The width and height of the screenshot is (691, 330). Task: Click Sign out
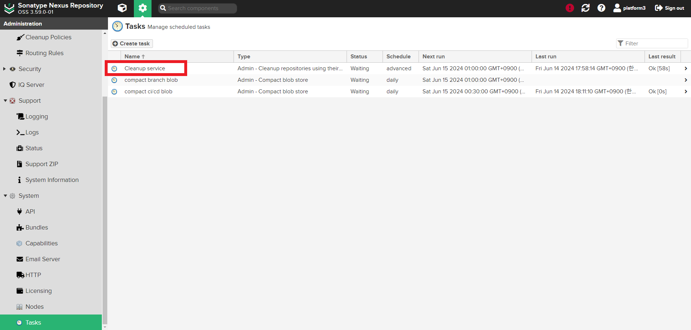click(670, 8)
